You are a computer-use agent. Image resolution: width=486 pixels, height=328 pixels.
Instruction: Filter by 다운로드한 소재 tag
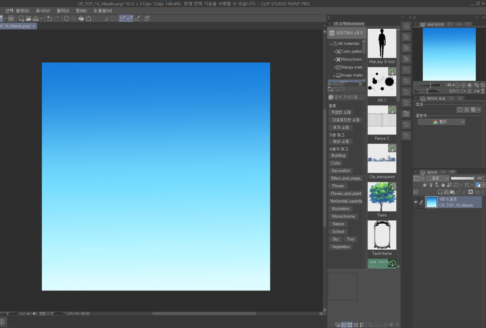pyautogui.click(x=346, y=120)
